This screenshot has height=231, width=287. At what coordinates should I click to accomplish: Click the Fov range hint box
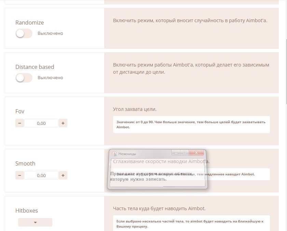coord(191,124)
